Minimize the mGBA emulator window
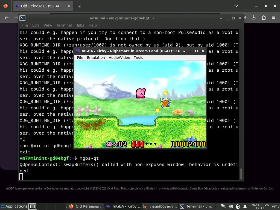The width and height of the screenshot is (280, 210). click(190, 51)
